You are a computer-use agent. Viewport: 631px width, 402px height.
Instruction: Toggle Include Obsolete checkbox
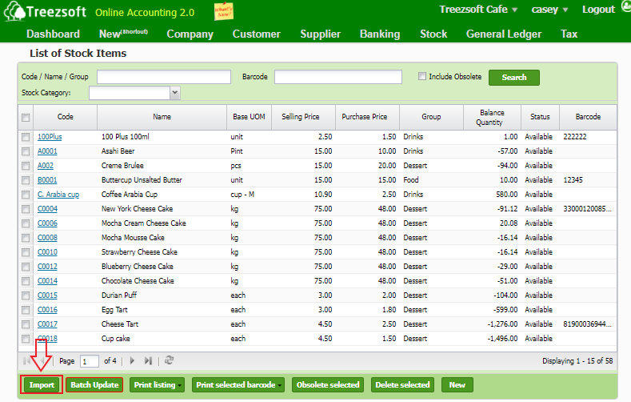pos(422,77)
